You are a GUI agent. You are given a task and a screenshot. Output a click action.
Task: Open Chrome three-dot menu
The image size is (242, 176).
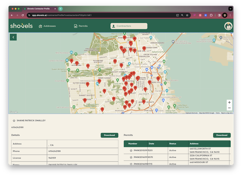230,15
